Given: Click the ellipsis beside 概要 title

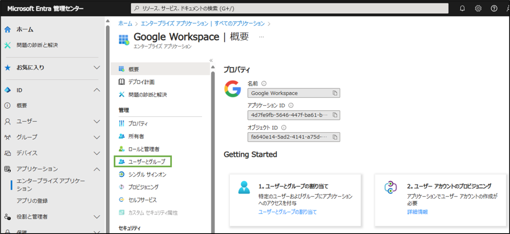Looking at the screenshot, I should (261, 37).
